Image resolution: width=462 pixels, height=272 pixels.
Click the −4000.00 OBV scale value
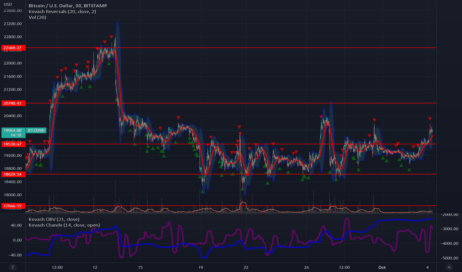coord(449,243)
